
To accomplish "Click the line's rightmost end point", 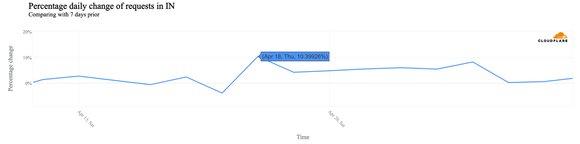I will click(572, 78).
